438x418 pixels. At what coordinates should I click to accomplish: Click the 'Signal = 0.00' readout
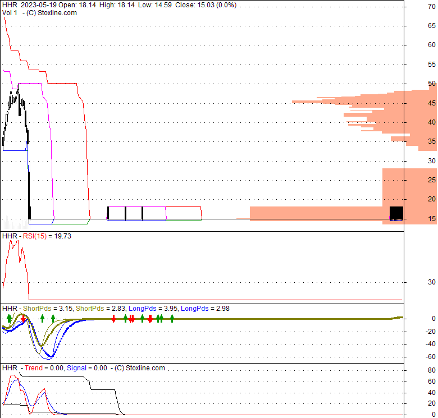pyautogui.click(x=87, y=368)
